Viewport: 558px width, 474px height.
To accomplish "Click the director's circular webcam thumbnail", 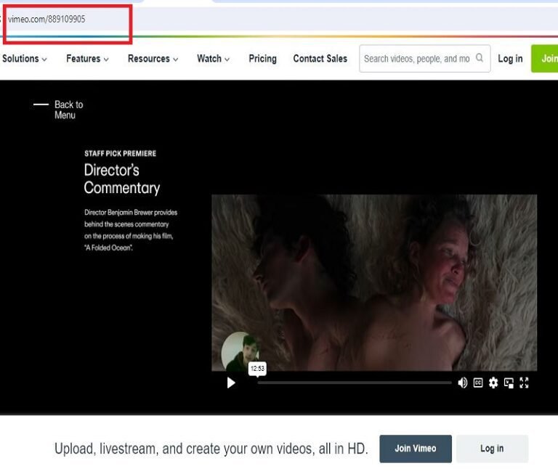I will pyautogui.click(x=240, y=351).
